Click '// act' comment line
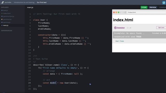 [x=46, y=80]
